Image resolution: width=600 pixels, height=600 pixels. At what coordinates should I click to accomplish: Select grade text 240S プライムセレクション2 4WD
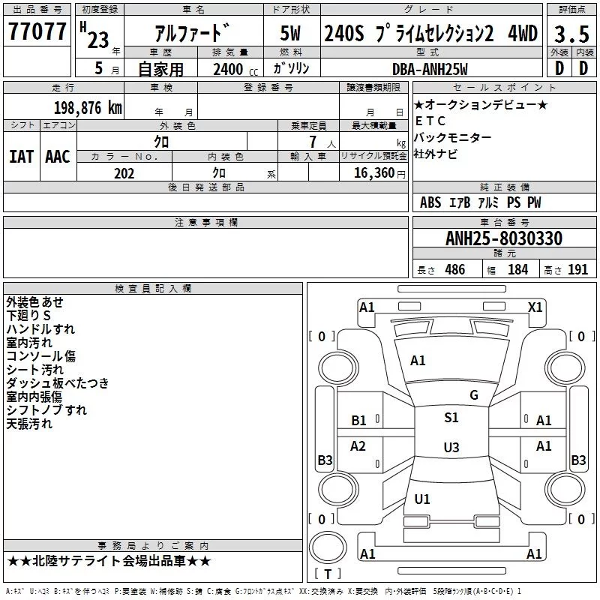pos(430,33)
